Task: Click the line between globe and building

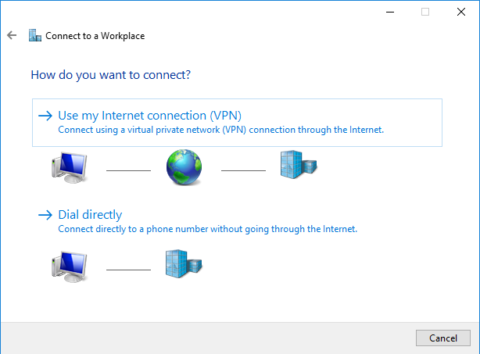Action: click(244, 170)
